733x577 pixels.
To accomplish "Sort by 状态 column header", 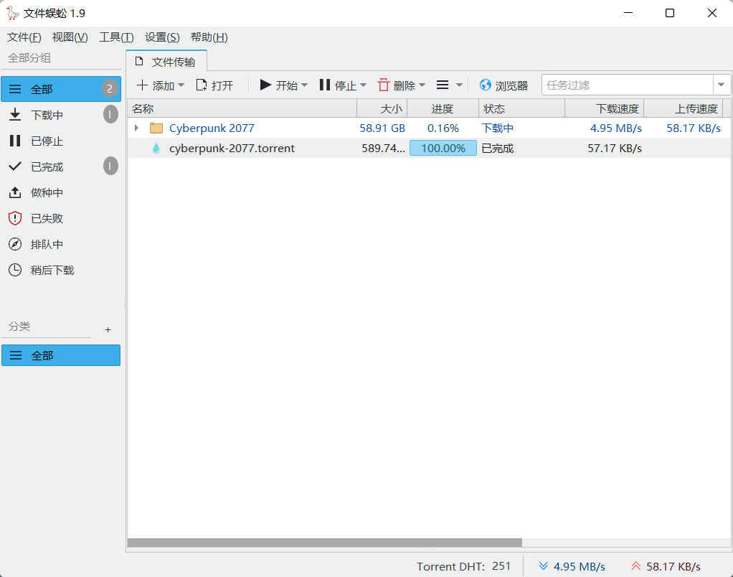I will (x=521, y=108).
